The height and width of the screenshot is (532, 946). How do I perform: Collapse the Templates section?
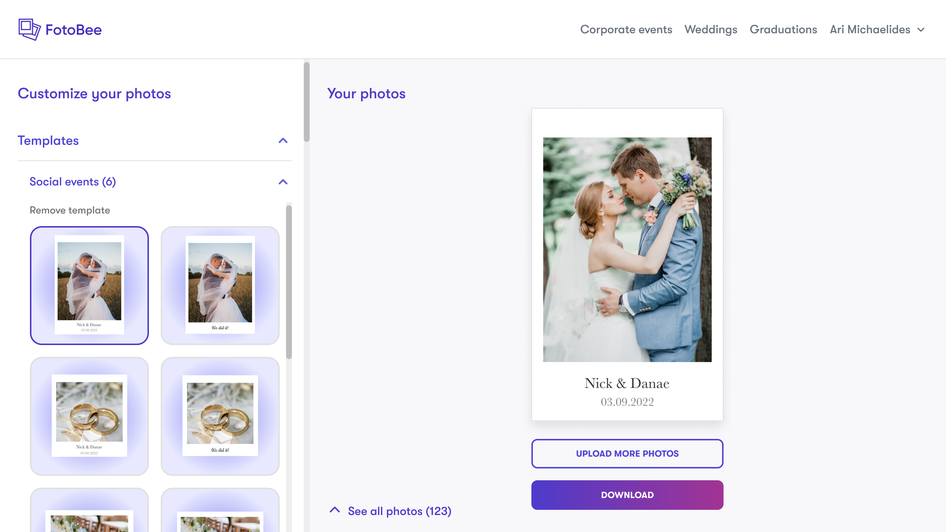coord(283,140)
